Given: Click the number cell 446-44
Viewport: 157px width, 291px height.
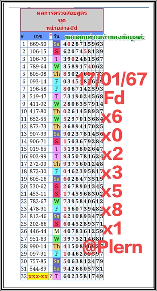Looking at the screenshot, I should (38, 231).
